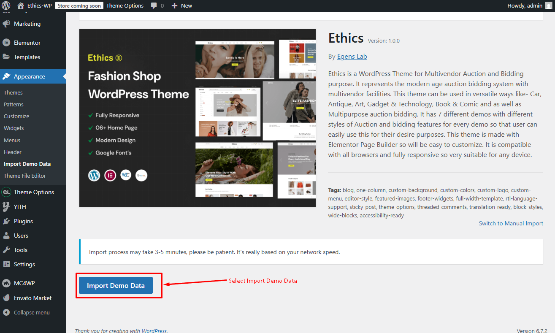The width and height of the screenshot is (555, 333).
Task: Click Switch to Manual Import link
Action: tap(511, 223)
